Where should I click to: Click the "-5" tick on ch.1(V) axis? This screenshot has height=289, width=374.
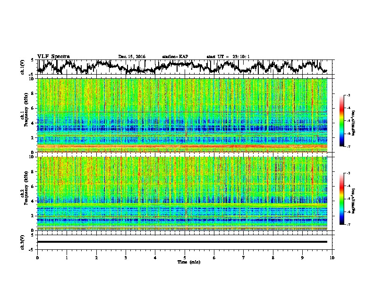point(32,75)
